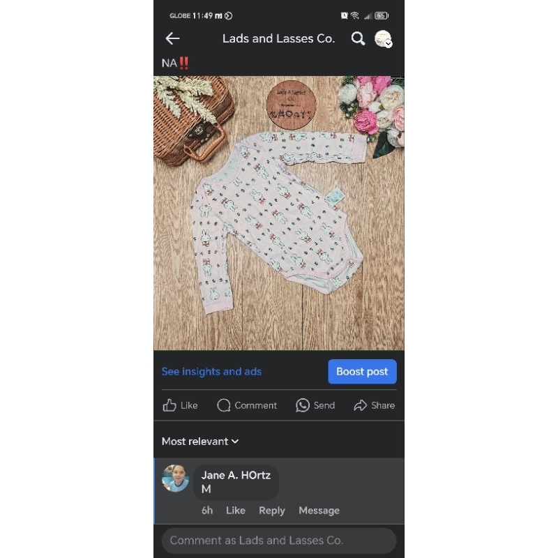Tap the Lads and Lasses Co. title
558x558 pixels.
[278, 38]
